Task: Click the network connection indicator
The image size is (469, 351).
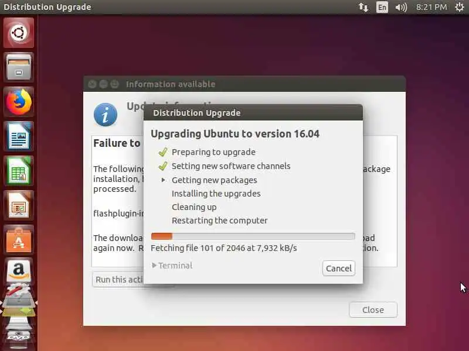Action: (363, 7)
